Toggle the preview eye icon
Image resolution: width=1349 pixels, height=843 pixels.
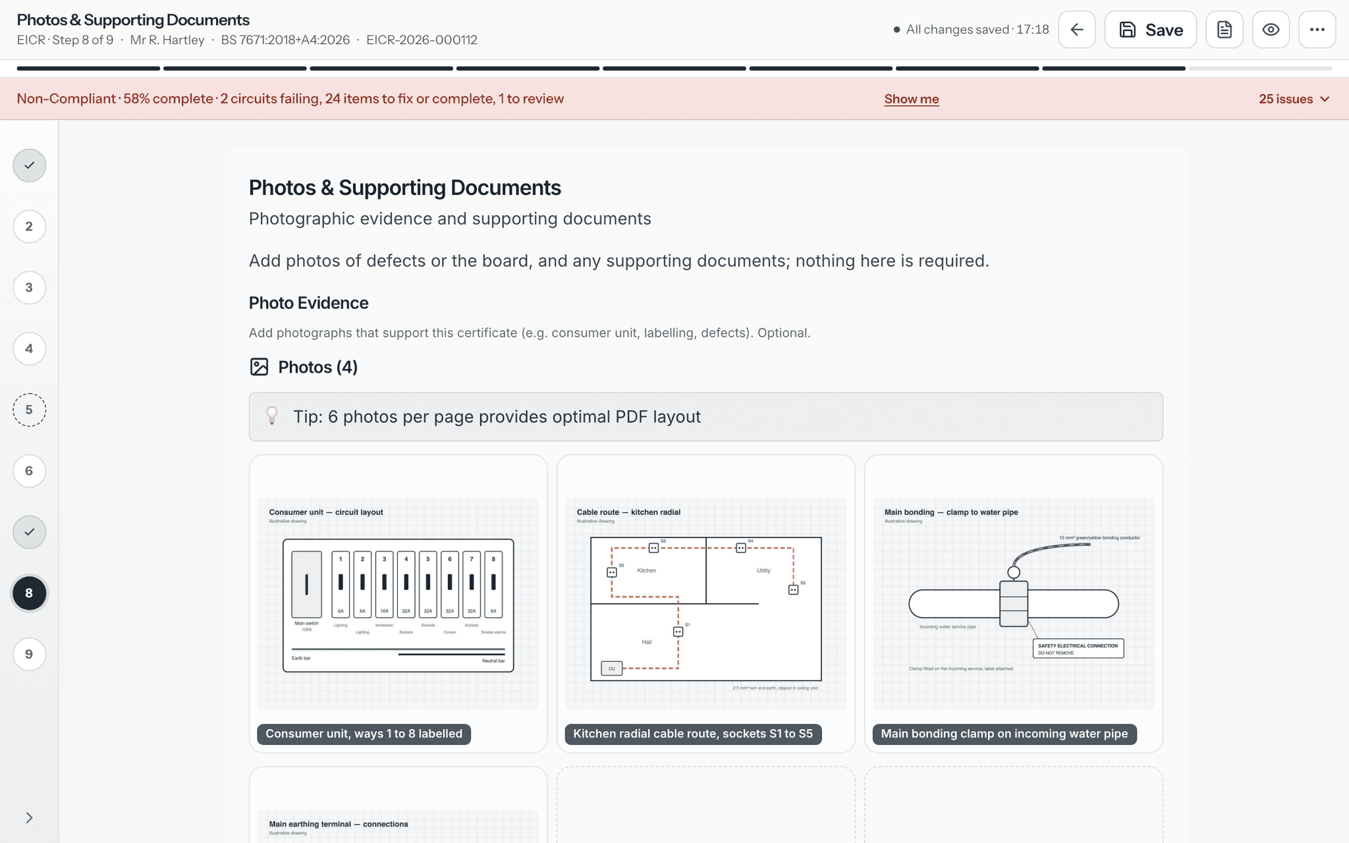coord(1271,30)
